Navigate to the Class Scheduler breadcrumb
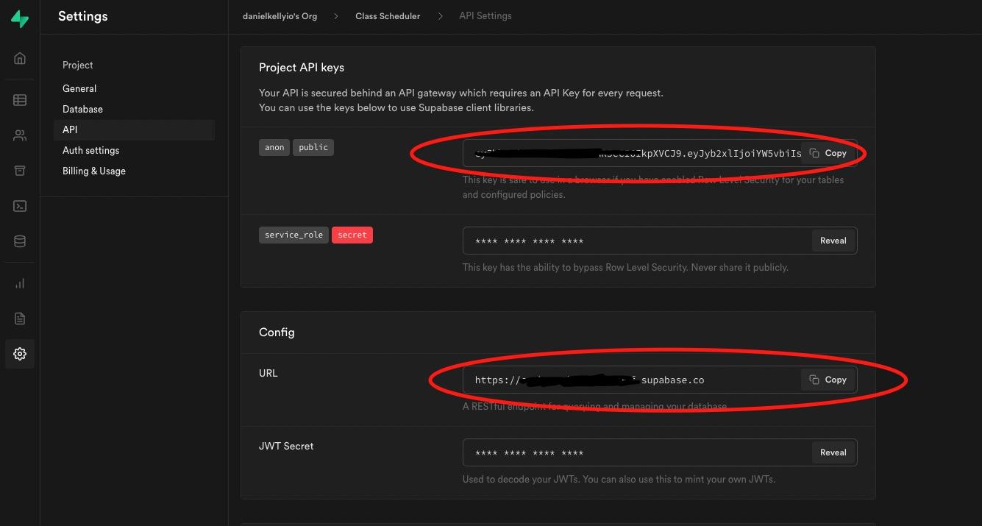Image resolution: width=982 pixels, height=526 pixels. [388, 16]
